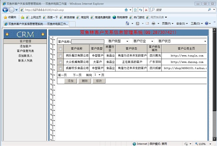The image size is (217, 146).
Task: Click the add-to-favorites bar star icon
Action: click(x=22, y=17)
